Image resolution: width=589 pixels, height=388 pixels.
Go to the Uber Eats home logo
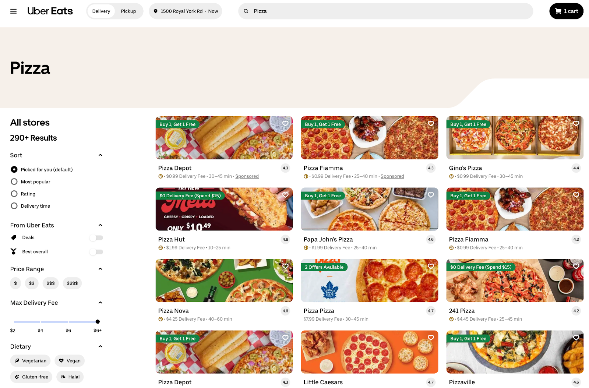pos(50,11)
